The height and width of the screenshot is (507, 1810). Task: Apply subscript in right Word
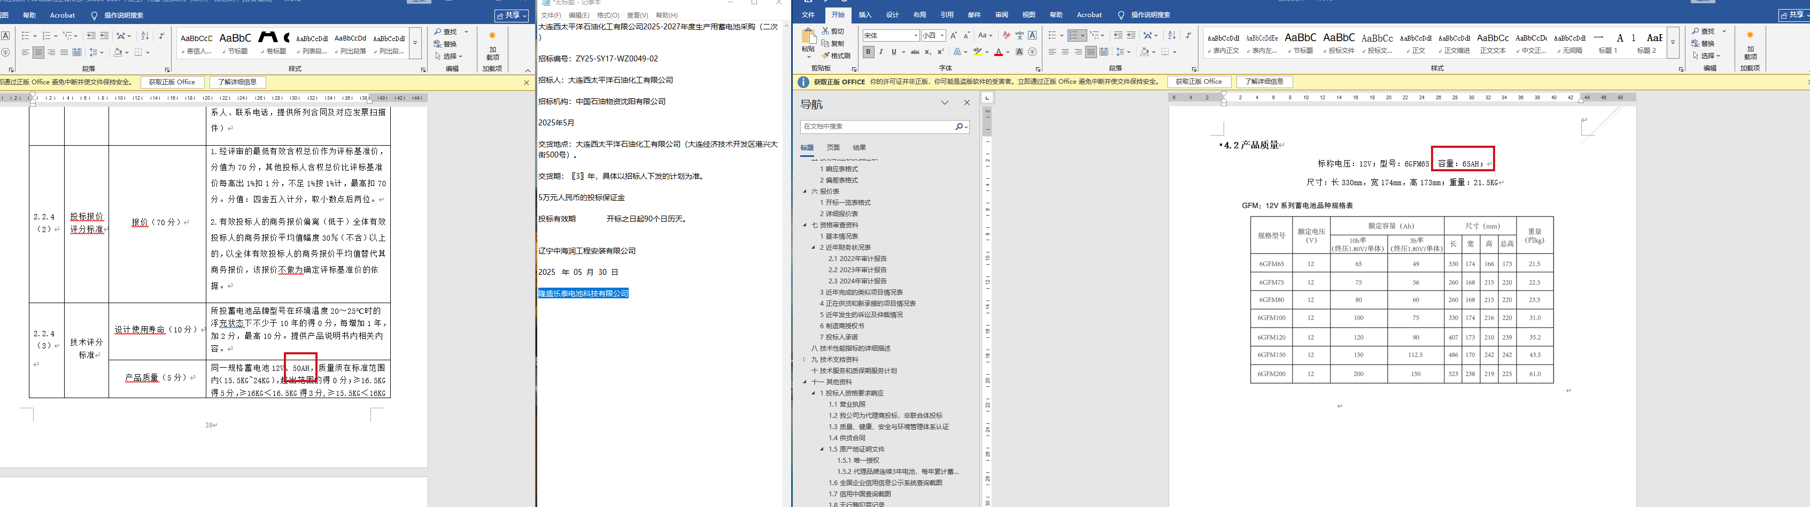927,52
